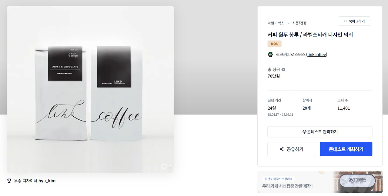Open the linkcoffee username link
Image resolution: width=388 pixels, height=196 pixels.
coord(317,55)
